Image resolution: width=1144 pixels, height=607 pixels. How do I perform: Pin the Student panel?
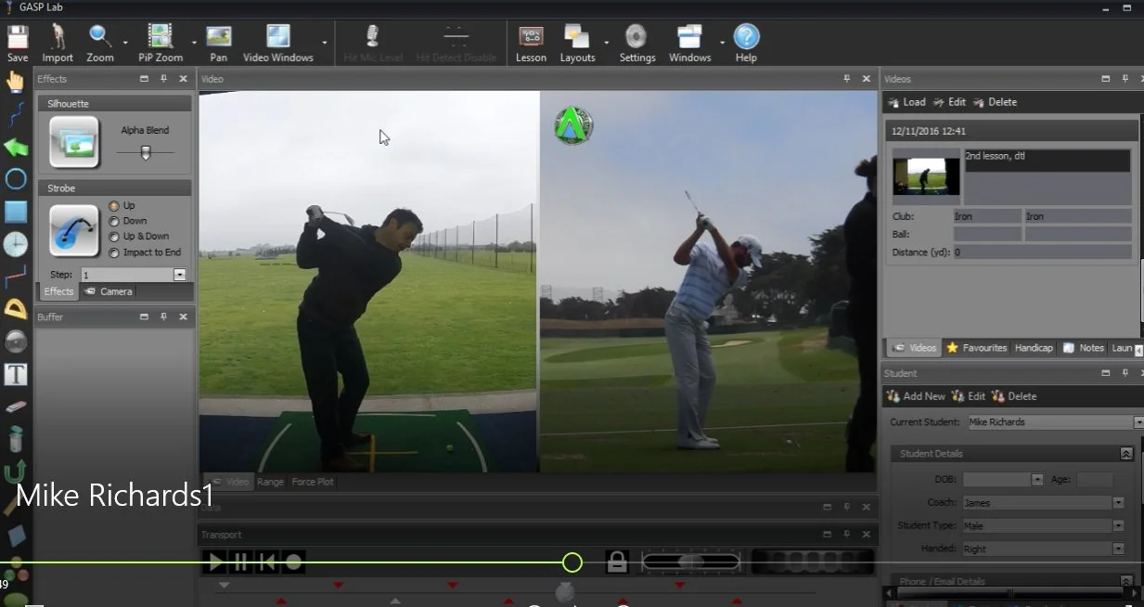point(1125,372)
